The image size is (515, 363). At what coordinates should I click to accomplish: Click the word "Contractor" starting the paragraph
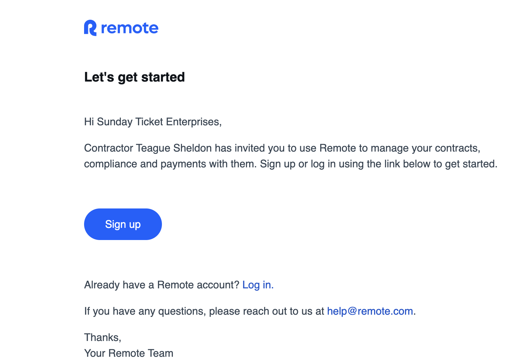point(109,148)
